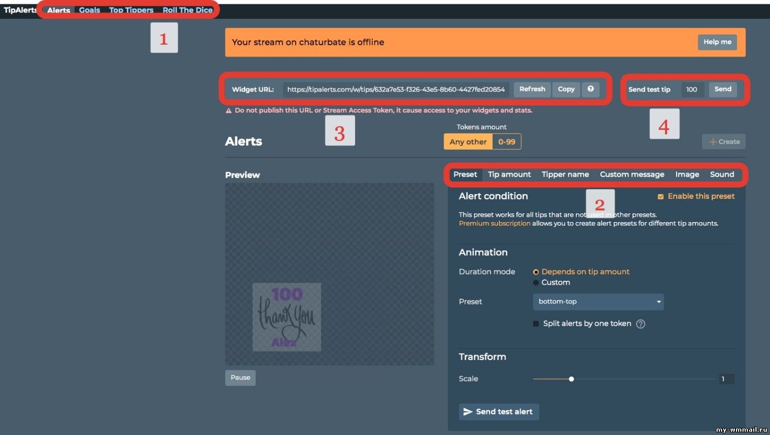Refresh the widget URL

(532, 89)
